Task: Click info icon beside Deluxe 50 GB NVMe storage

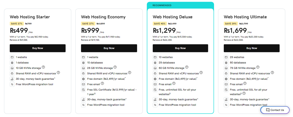Action: tap(186, 67)
